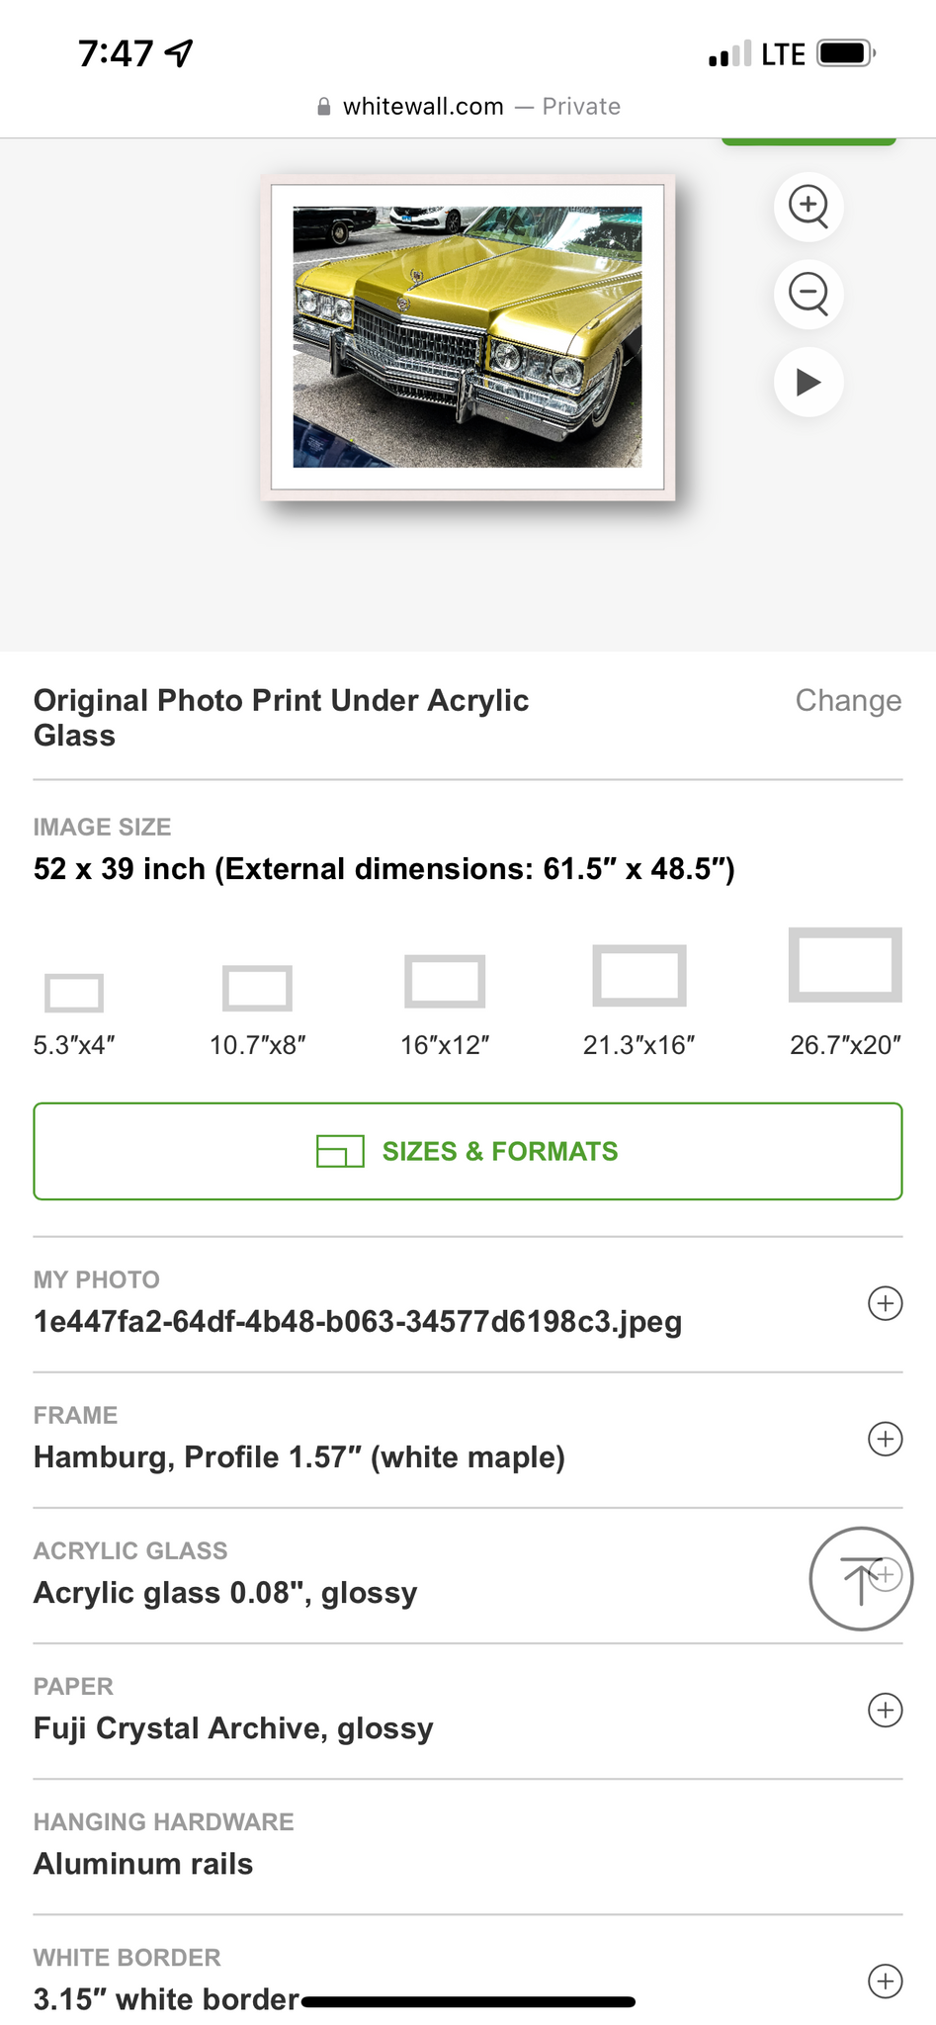Tap the clock in the status bar

[116, 53]
